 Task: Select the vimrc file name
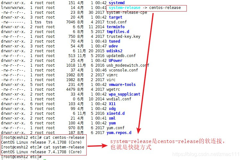112,75
